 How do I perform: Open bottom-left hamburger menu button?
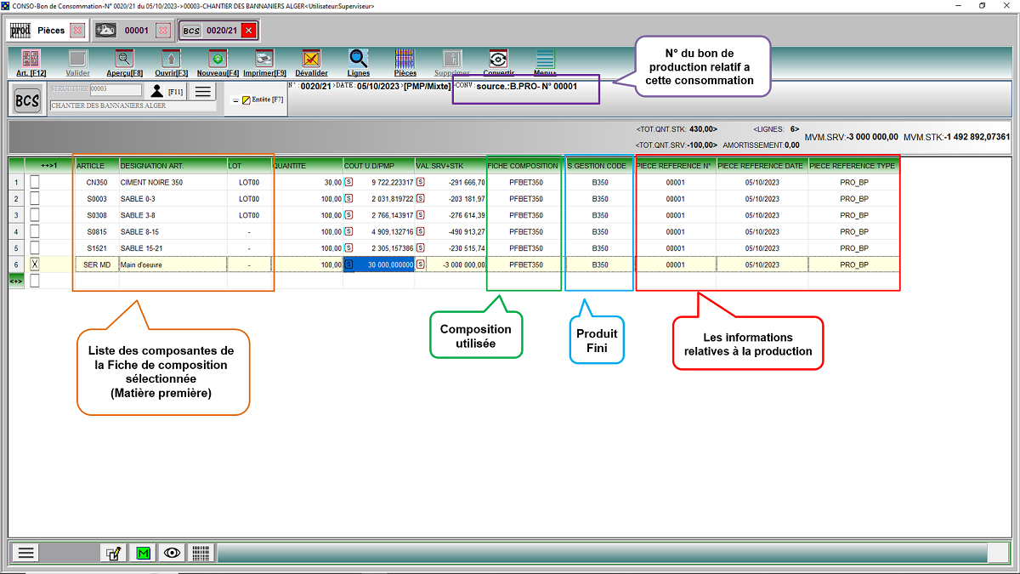(26, 553)
